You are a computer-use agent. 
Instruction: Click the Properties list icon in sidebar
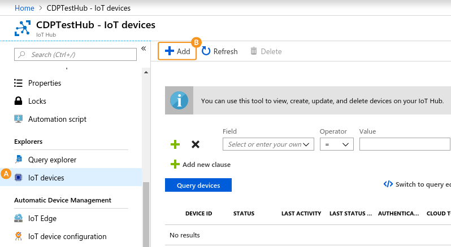(x=18, y=83)
